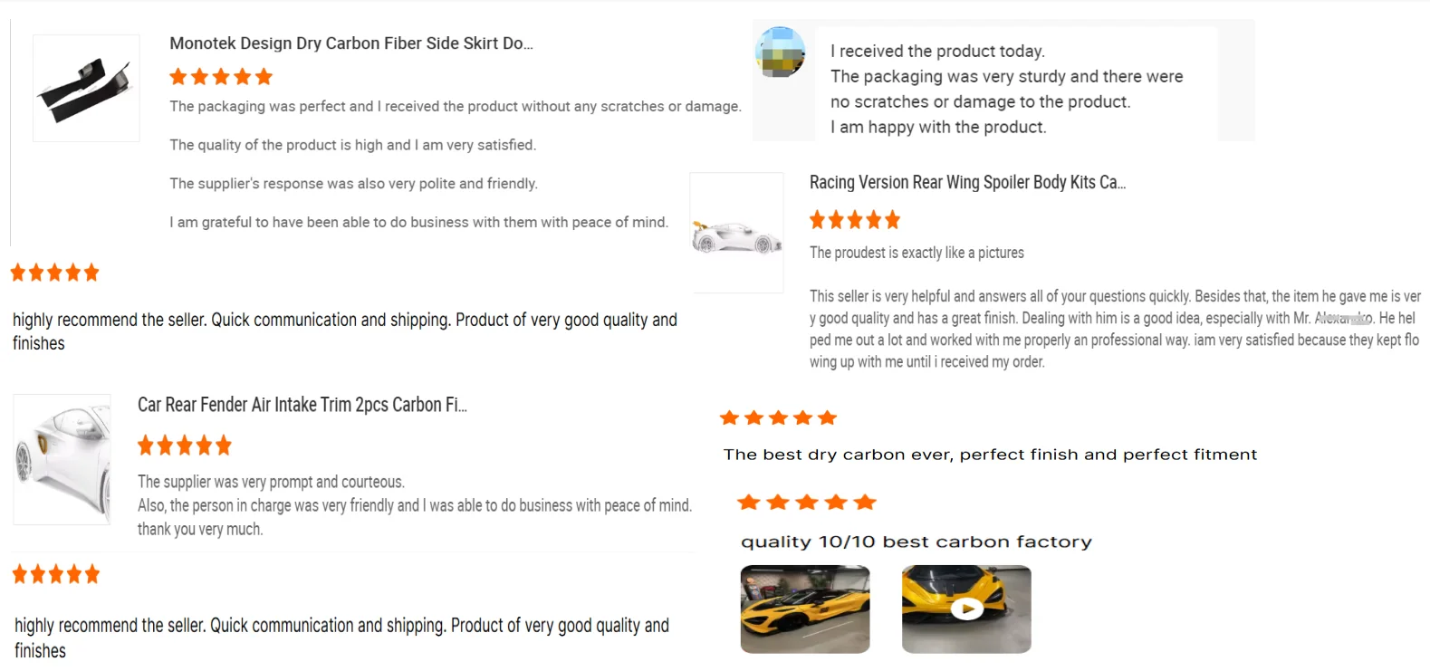Click stars above 'The best dry carbon ever'
This screenshot has width=1430, height=671.
coord(778,417)
